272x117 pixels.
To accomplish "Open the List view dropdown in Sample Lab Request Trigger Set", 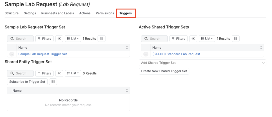I will (x=73, y=39).
